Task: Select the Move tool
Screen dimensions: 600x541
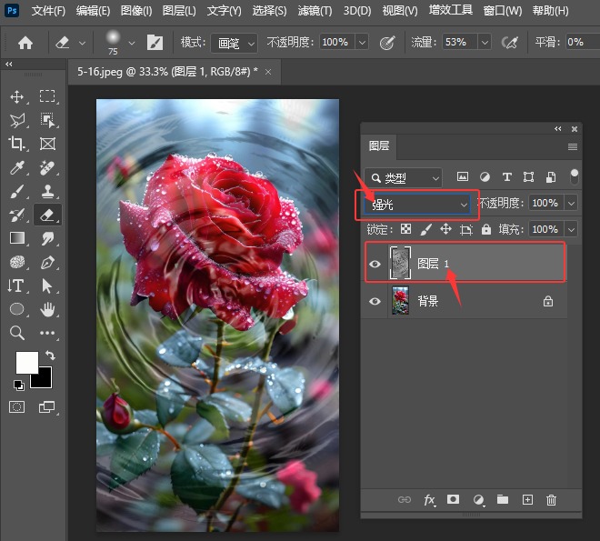Action: coord(17,96)
